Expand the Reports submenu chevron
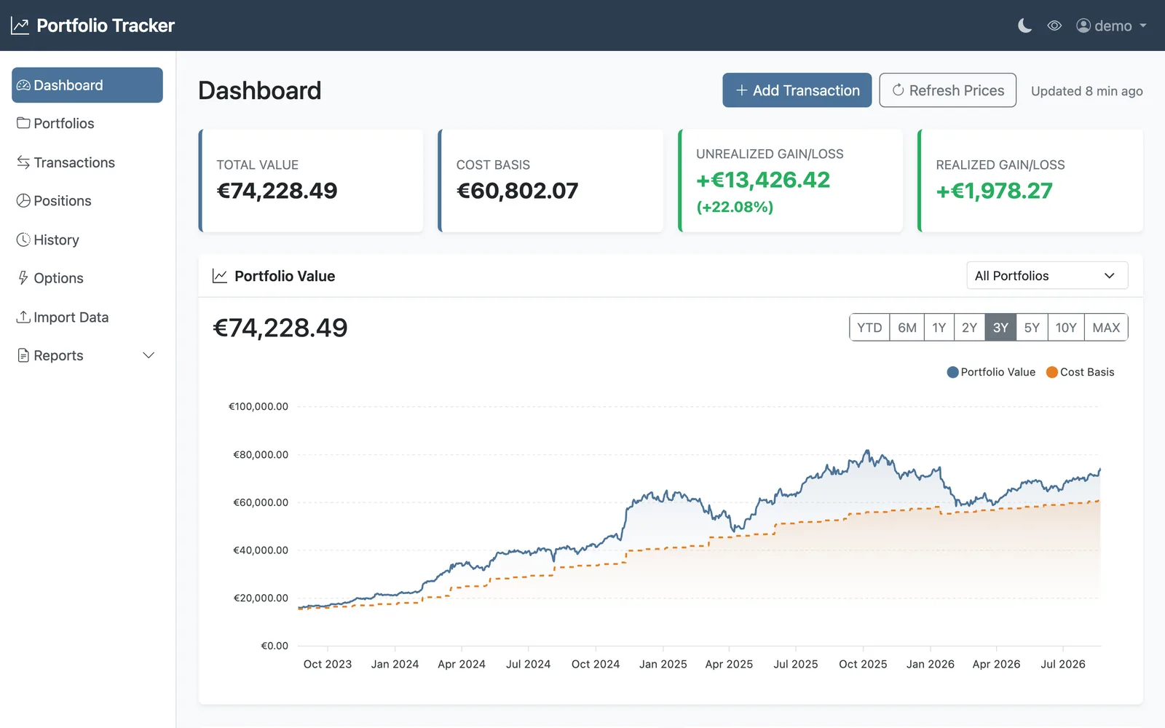The width and height of the screenshot is (1165, 728). coord(149,355)
